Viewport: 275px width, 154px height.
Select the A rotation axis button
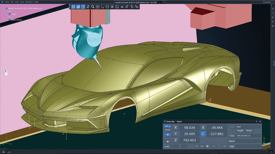tap(203, 127)
